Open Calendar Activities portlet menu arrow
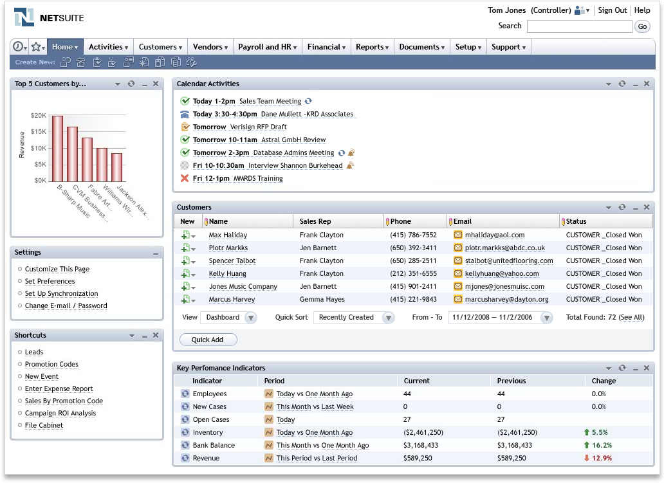 point(609,84)
